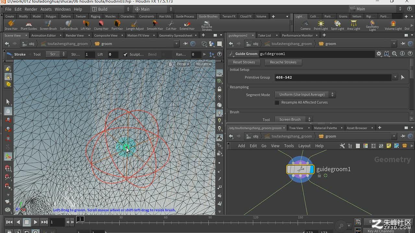Toggle the viewport lock camera icon
The height and width of the screenshot is (233, 415).
point(170,64)
